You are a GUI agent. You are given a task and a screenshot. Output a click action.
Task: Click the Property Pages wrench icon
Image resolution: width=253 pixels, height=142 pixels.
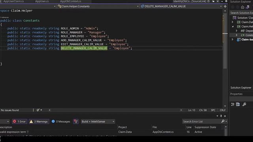tap(244, 104)
